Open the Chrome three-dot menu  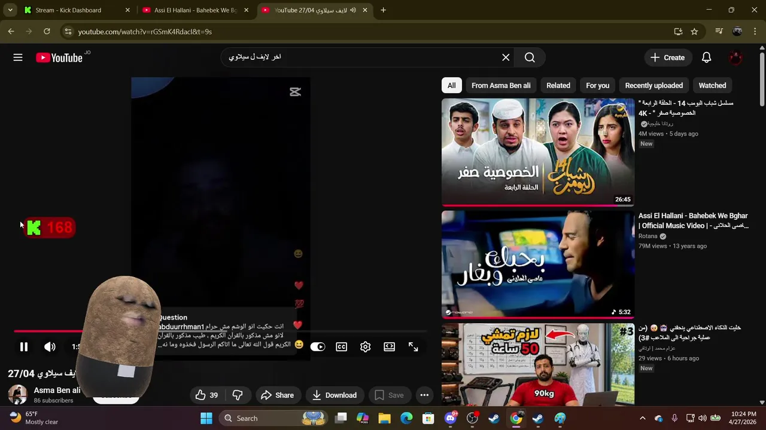point(755,32)
